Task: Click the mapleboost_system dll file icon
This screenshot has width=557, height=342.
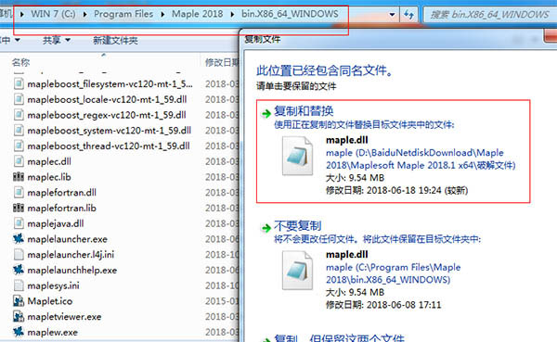Action: click(19, 130)
